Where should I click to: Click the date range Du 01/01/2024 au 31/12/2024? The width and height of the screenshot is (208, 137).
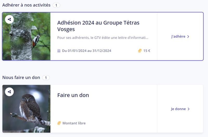pos(87,51)
